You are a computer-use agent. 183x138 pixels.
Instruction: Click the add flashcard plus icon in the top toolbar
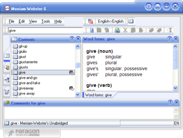point(151,30)
